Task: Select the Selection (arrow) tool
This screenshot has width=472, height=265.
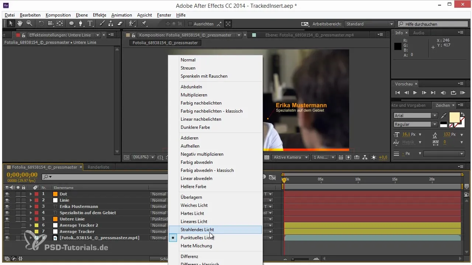Action: (x=11, y=24)
